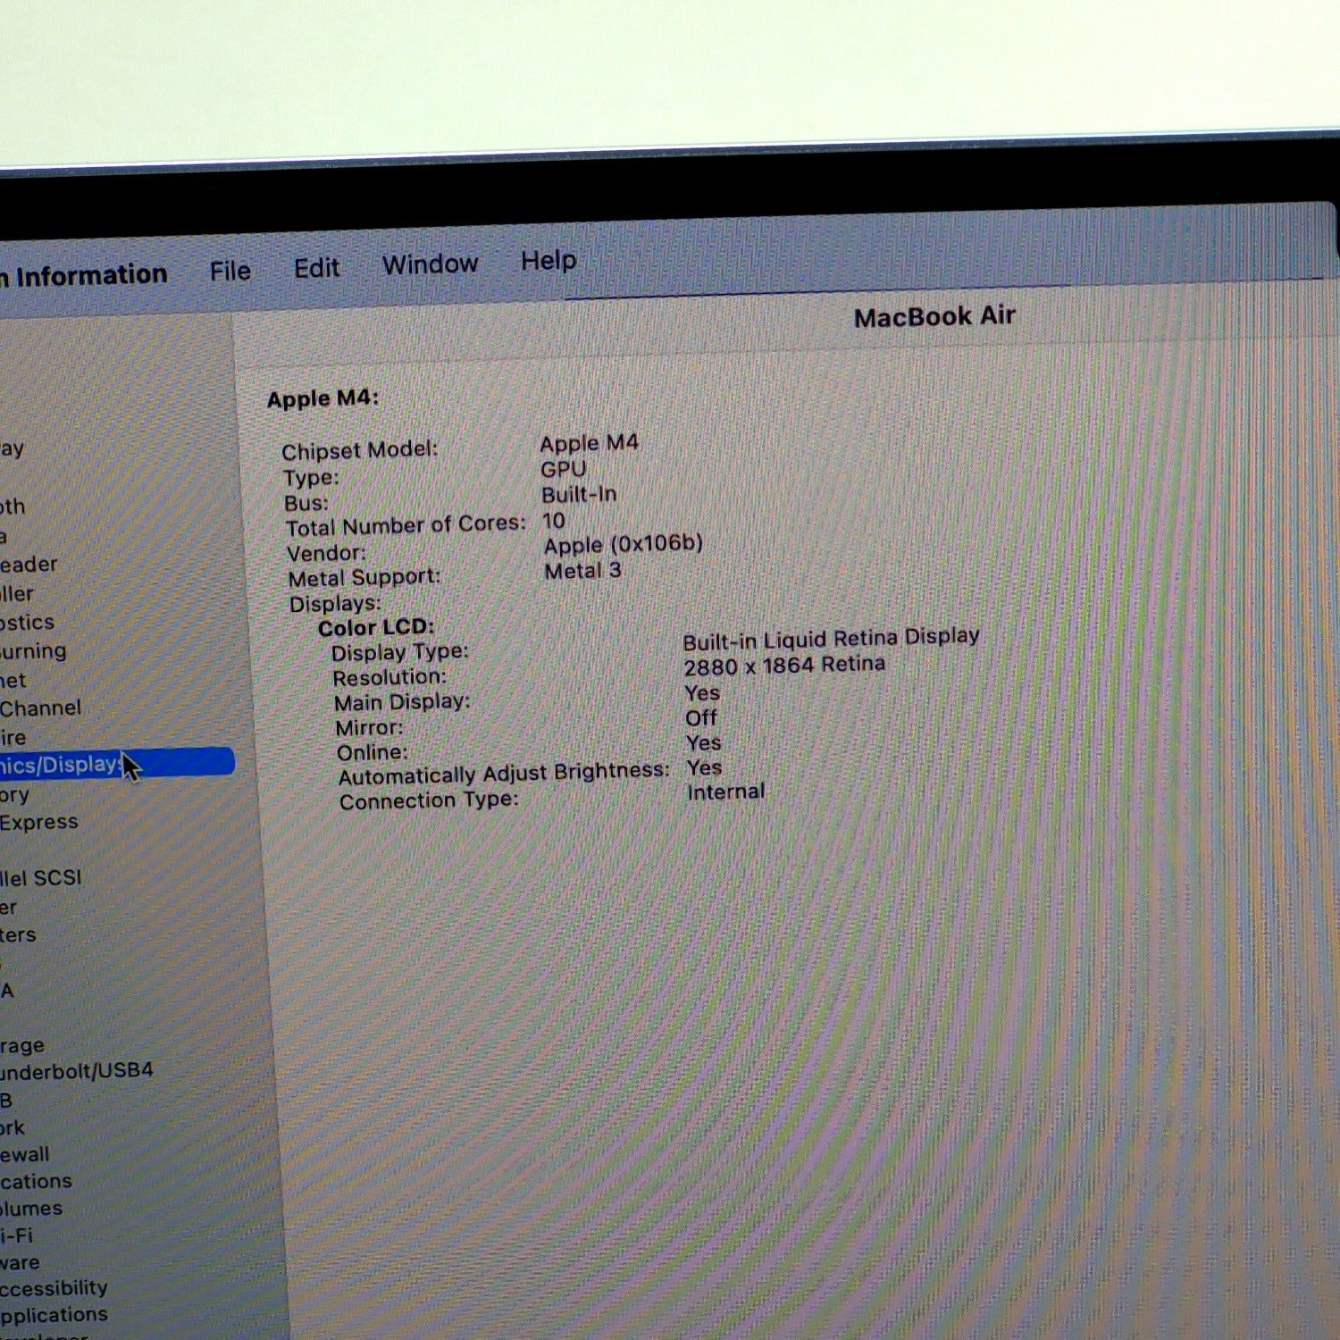Image resolution: width=1340 pixels, height=1340 pixels.
Task: Click the 'Resolution:' label
Action: coord(389,677)
